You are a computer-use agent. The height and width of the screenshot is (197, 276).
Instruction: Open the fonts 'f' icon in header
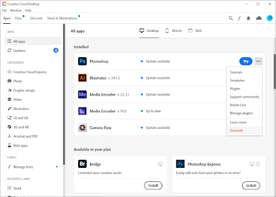pyautogui.click(x=239, y=18)
